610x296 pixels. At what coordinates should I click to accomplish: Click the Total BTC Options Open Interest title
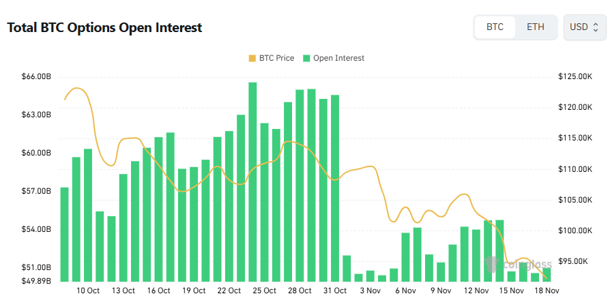pos(104,28)
